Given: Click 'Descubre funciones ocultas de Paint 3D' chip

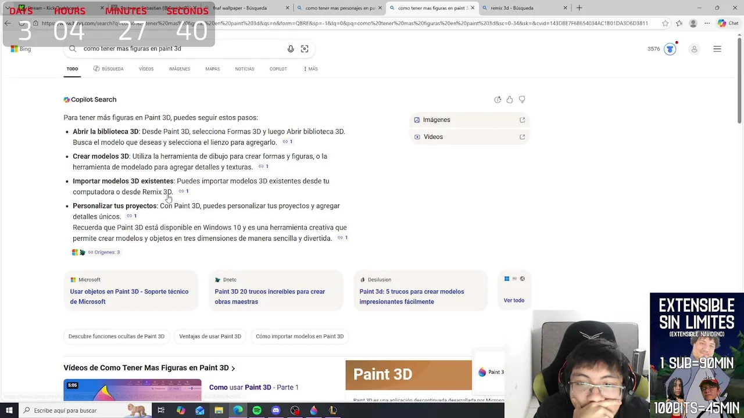Looking at the screenshot, I should [x=116, y=336].
